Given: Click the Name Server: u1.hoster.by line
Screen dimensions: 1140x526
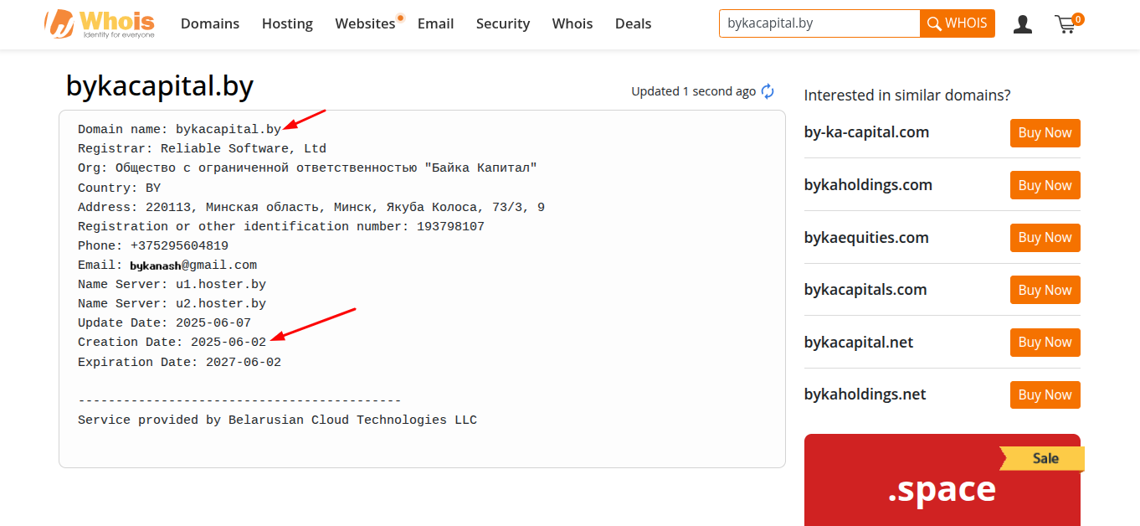Looking at the screenshot, I should coord(172,284).
